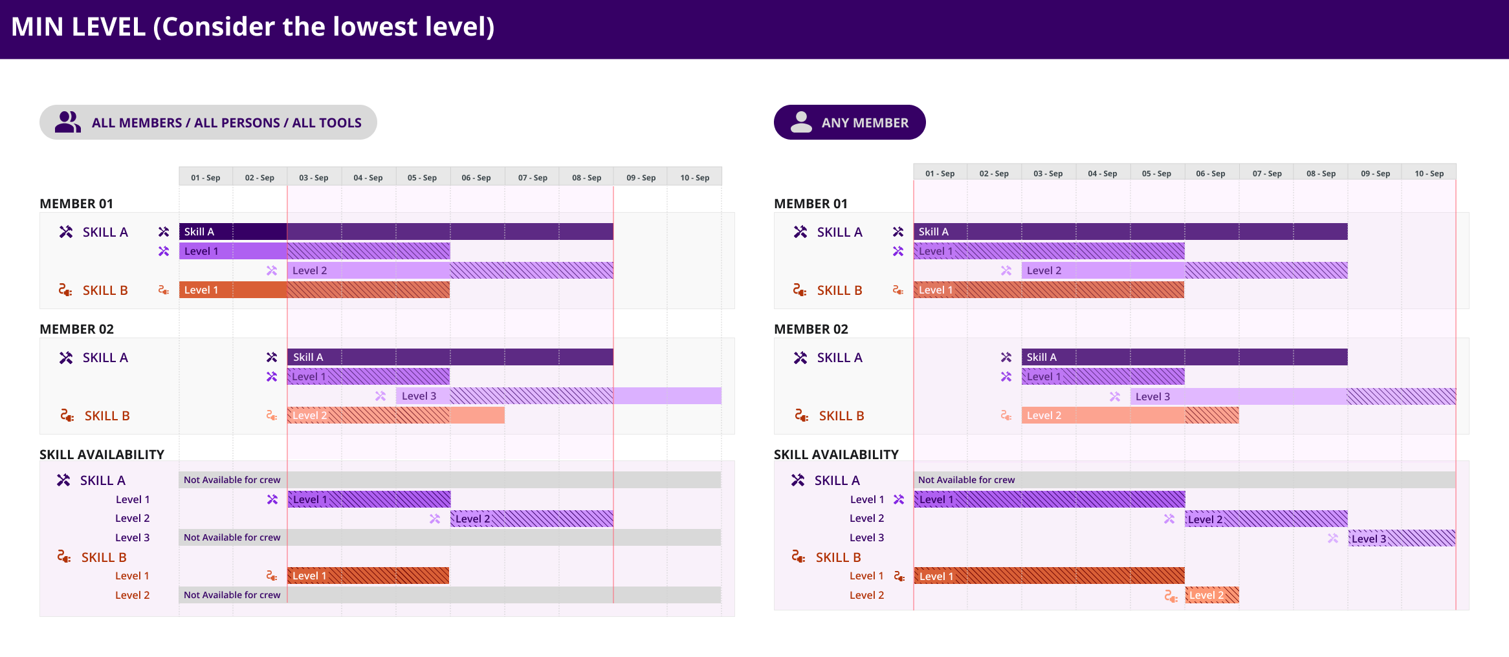Expand the MEMBER 02 group in the right chart
1509x657 pixels.
(811, 329)
